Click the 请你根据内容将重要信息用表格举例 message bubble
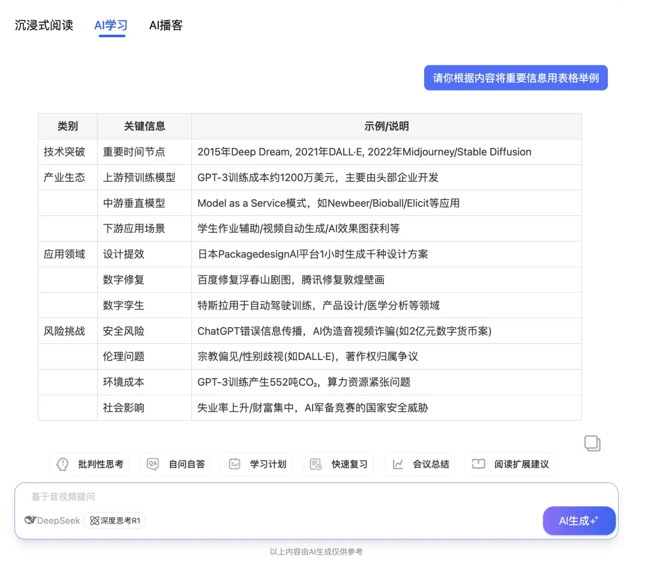The height and width of the screenshot is (561, 648). point(516,78)
